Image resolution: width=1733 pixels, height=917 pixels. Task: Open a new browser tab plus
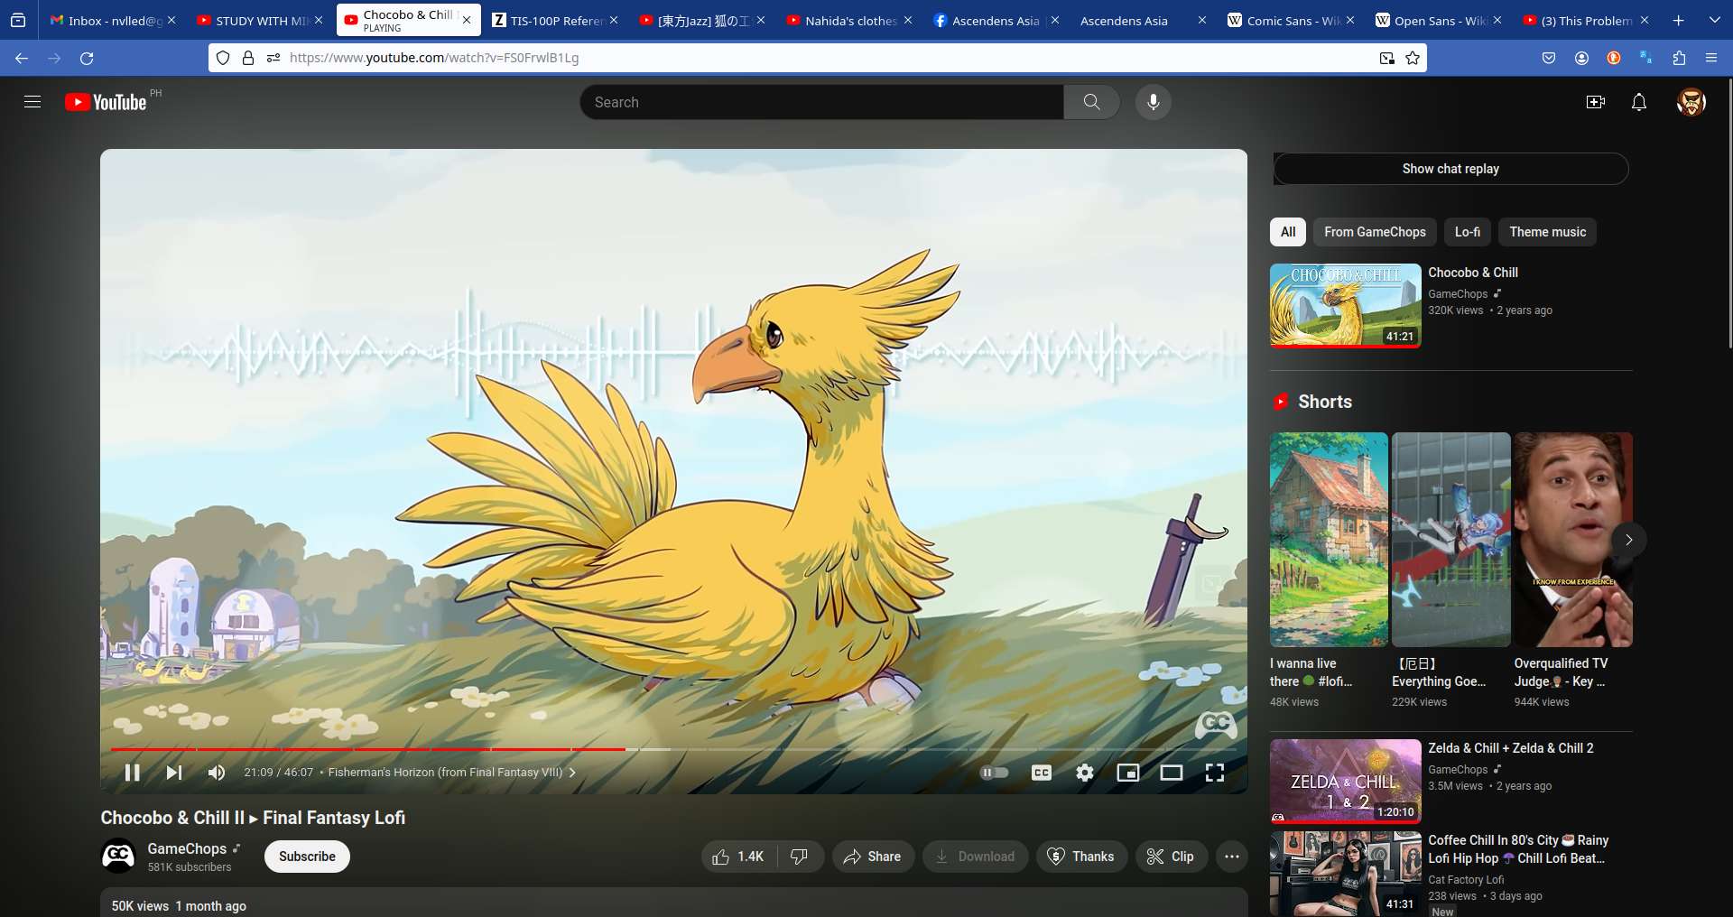pyautogui.click(x=1679, y=20)
